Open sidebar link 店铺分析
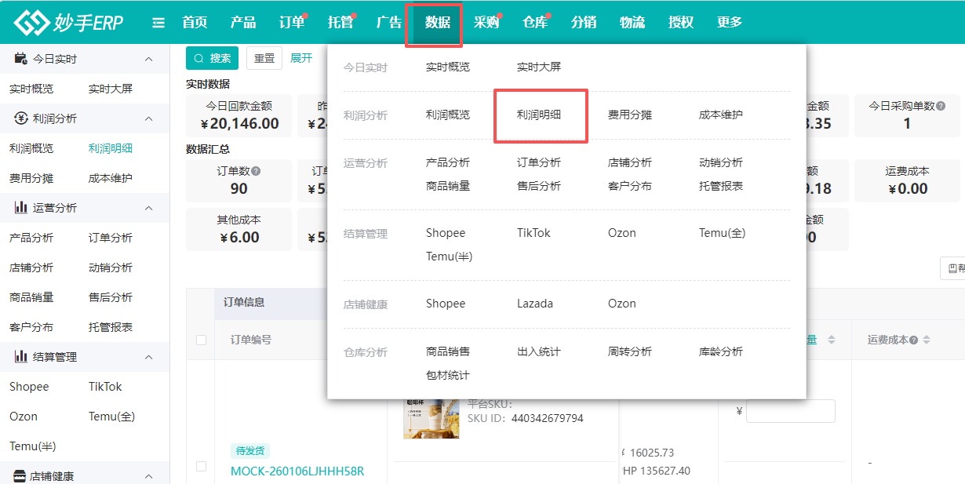 pyautogui.click(x=31, y=267)
